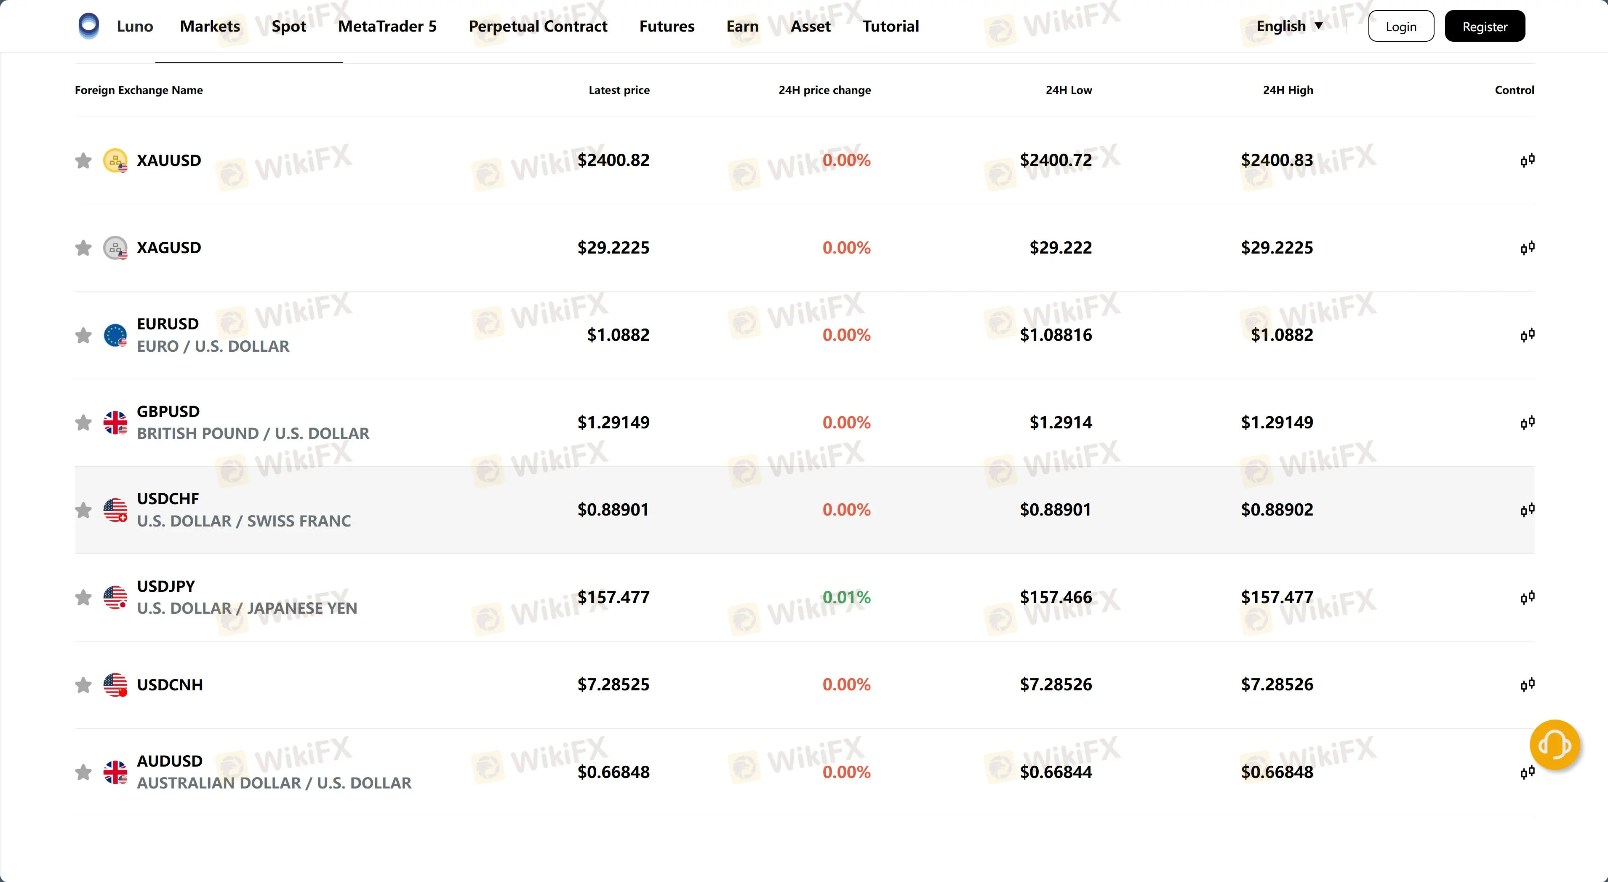The height and width of the screenshot is (882, 1608).
Task: Click AUDUSD 24H low $0.66844
Action: (x=1056, y=772)
